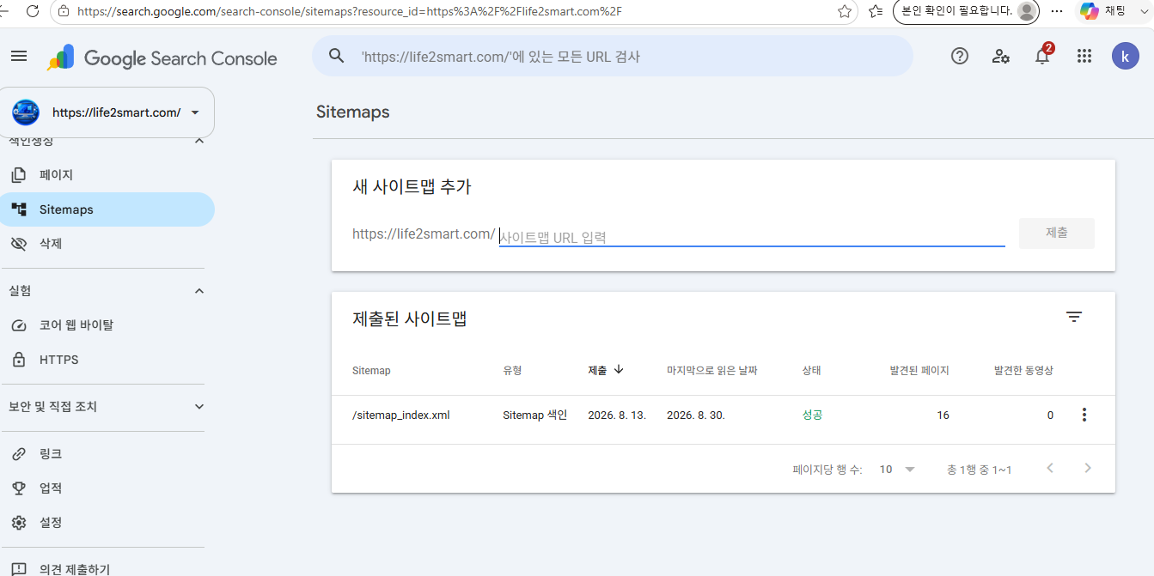This screenshot has width=1154, height=576.
Task: Click the Sitemap column header
Action: (x=371, y=371)
